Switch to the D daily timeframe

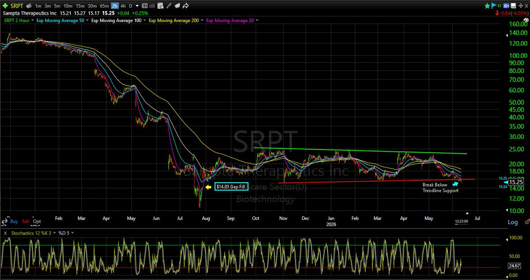[x=131, y=6]
